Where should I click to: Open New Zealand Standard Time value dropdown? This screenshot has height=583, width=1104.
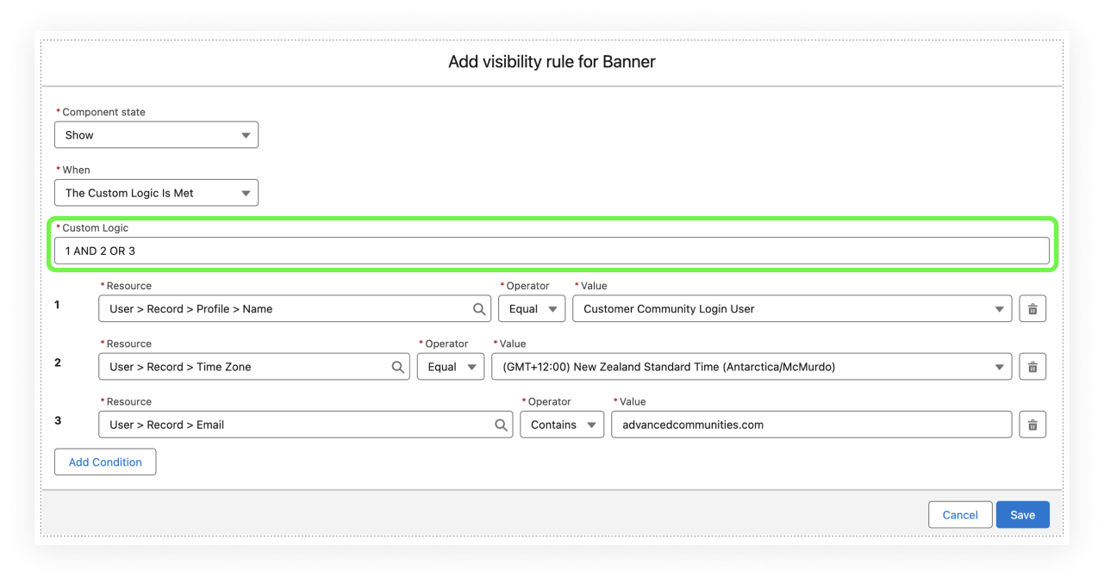(x=752, y=367)
